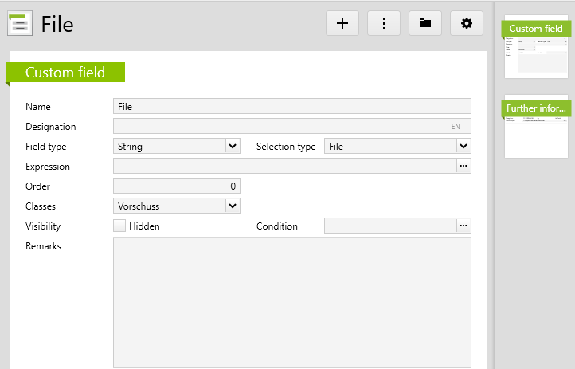Click the Designation text field
Viewport: 575px width, 369px height.
click(x=279, y=126)
